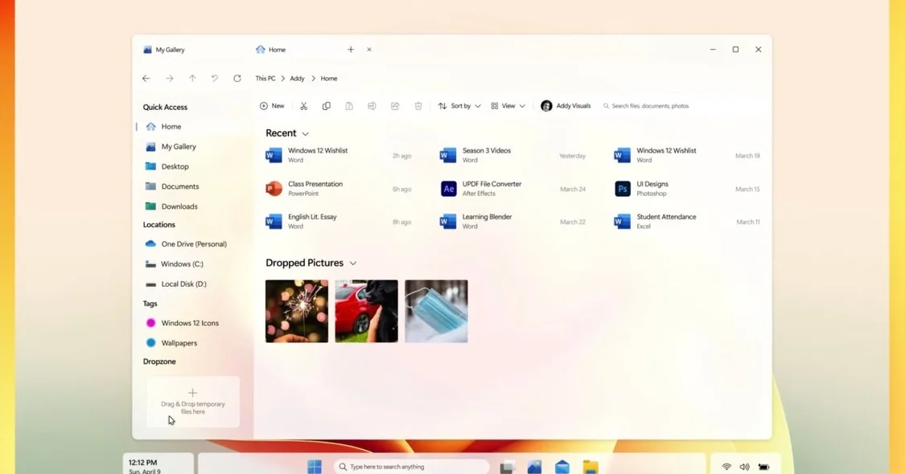The height and width of the screenshot is (474, 905).
Task: Click the chevron after This PC
Action: (x=282, y=79)
